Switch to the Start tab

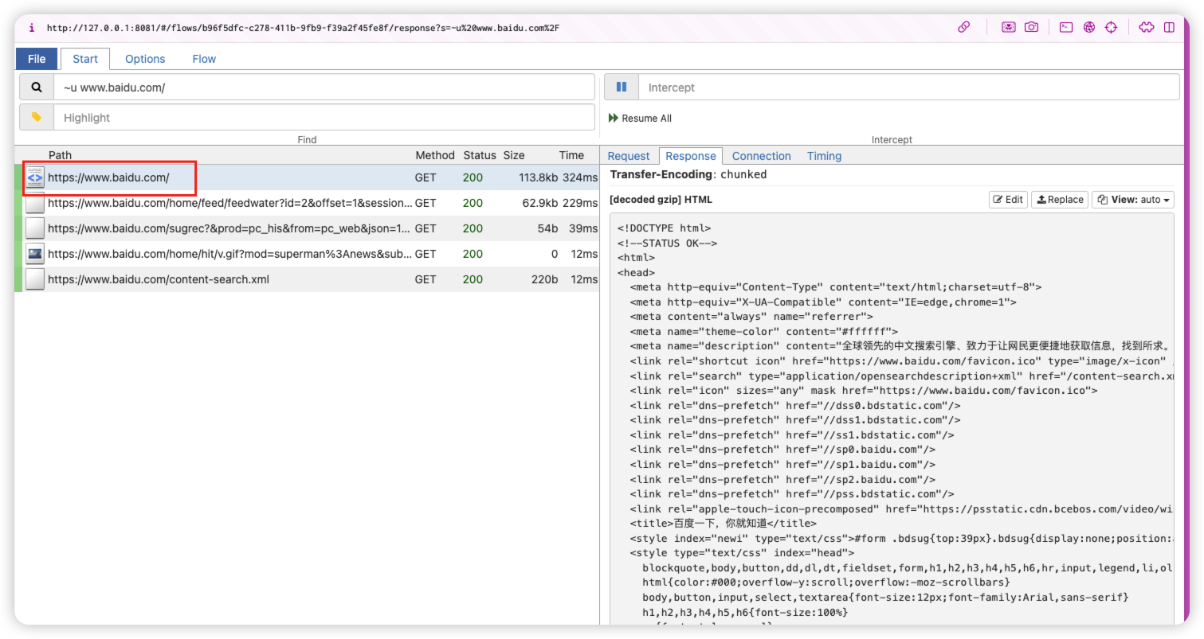[x=85, y=59]
